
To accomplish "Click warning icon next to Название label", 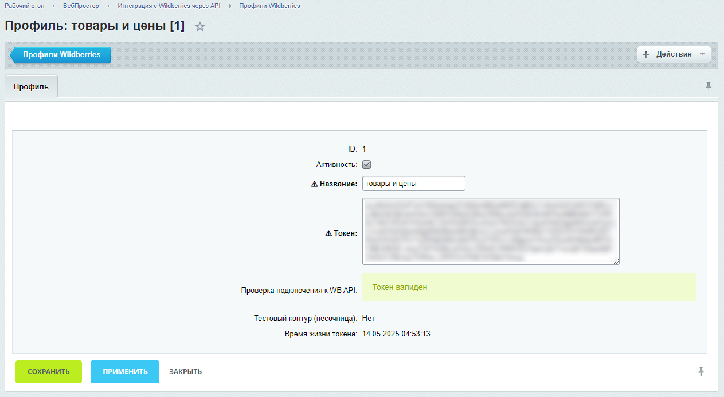I will click(314, 184).
